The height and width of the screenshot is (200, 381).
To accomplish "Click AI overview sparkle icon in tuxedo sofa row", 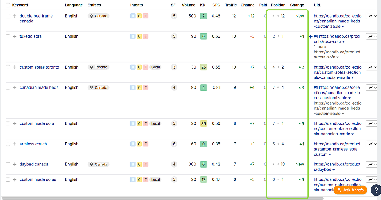I will click(x=310, y=37).
